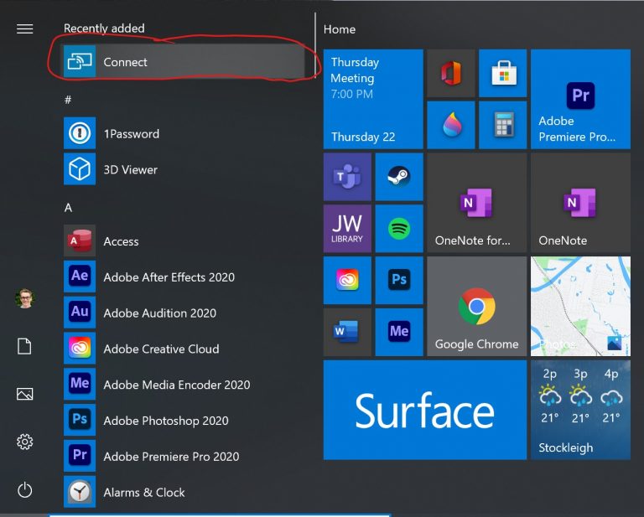
Task: Open 3D Viewer from the app list
Action: [184, 169]
